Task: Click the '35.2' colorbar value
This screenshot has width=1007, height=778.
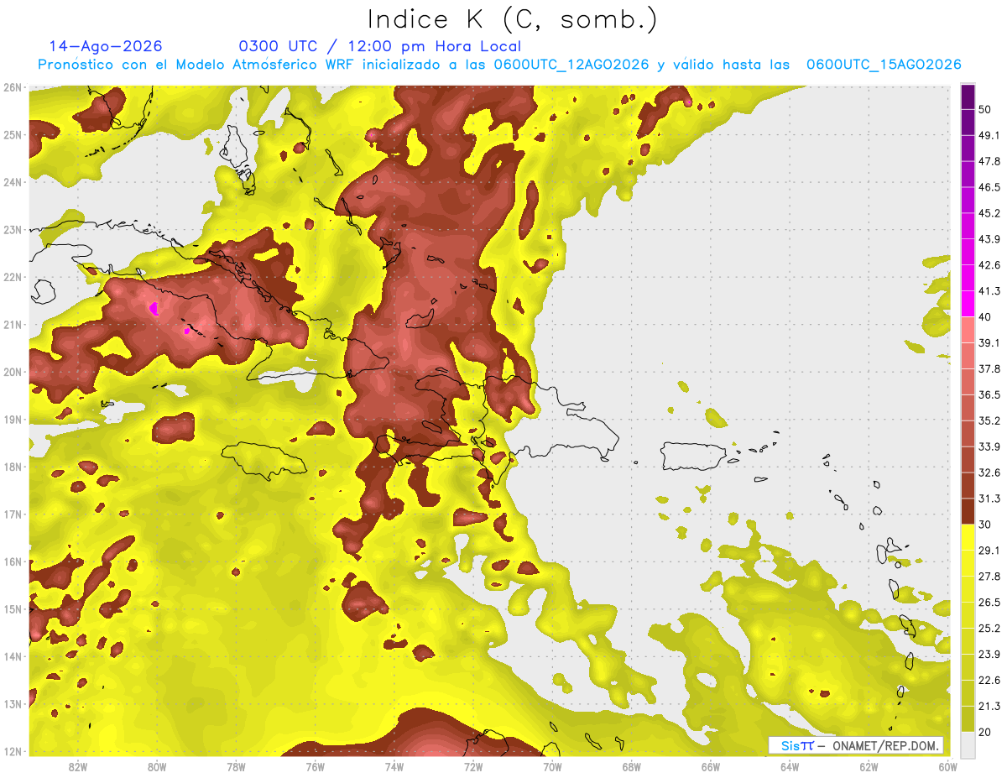Action: 989,421
